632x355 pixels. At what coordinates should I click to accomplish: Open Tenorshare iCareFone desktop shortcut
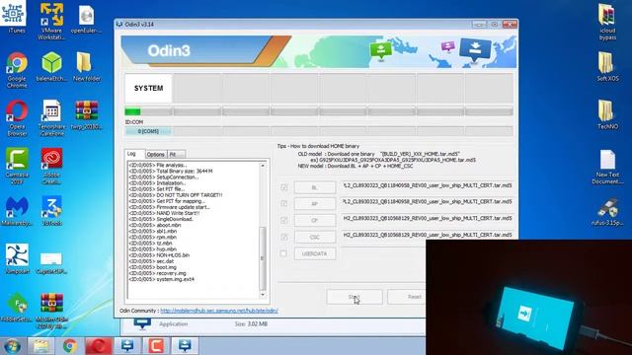51,118
